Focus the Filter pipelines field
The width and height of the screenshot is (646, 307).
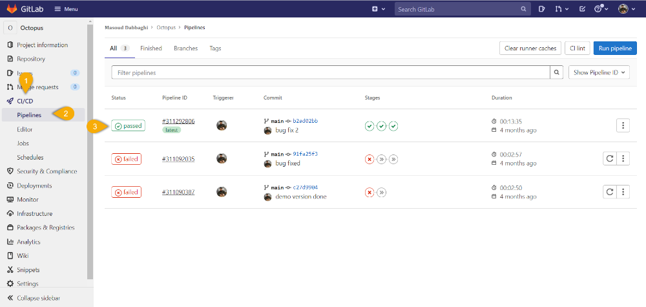pos(331,72)
